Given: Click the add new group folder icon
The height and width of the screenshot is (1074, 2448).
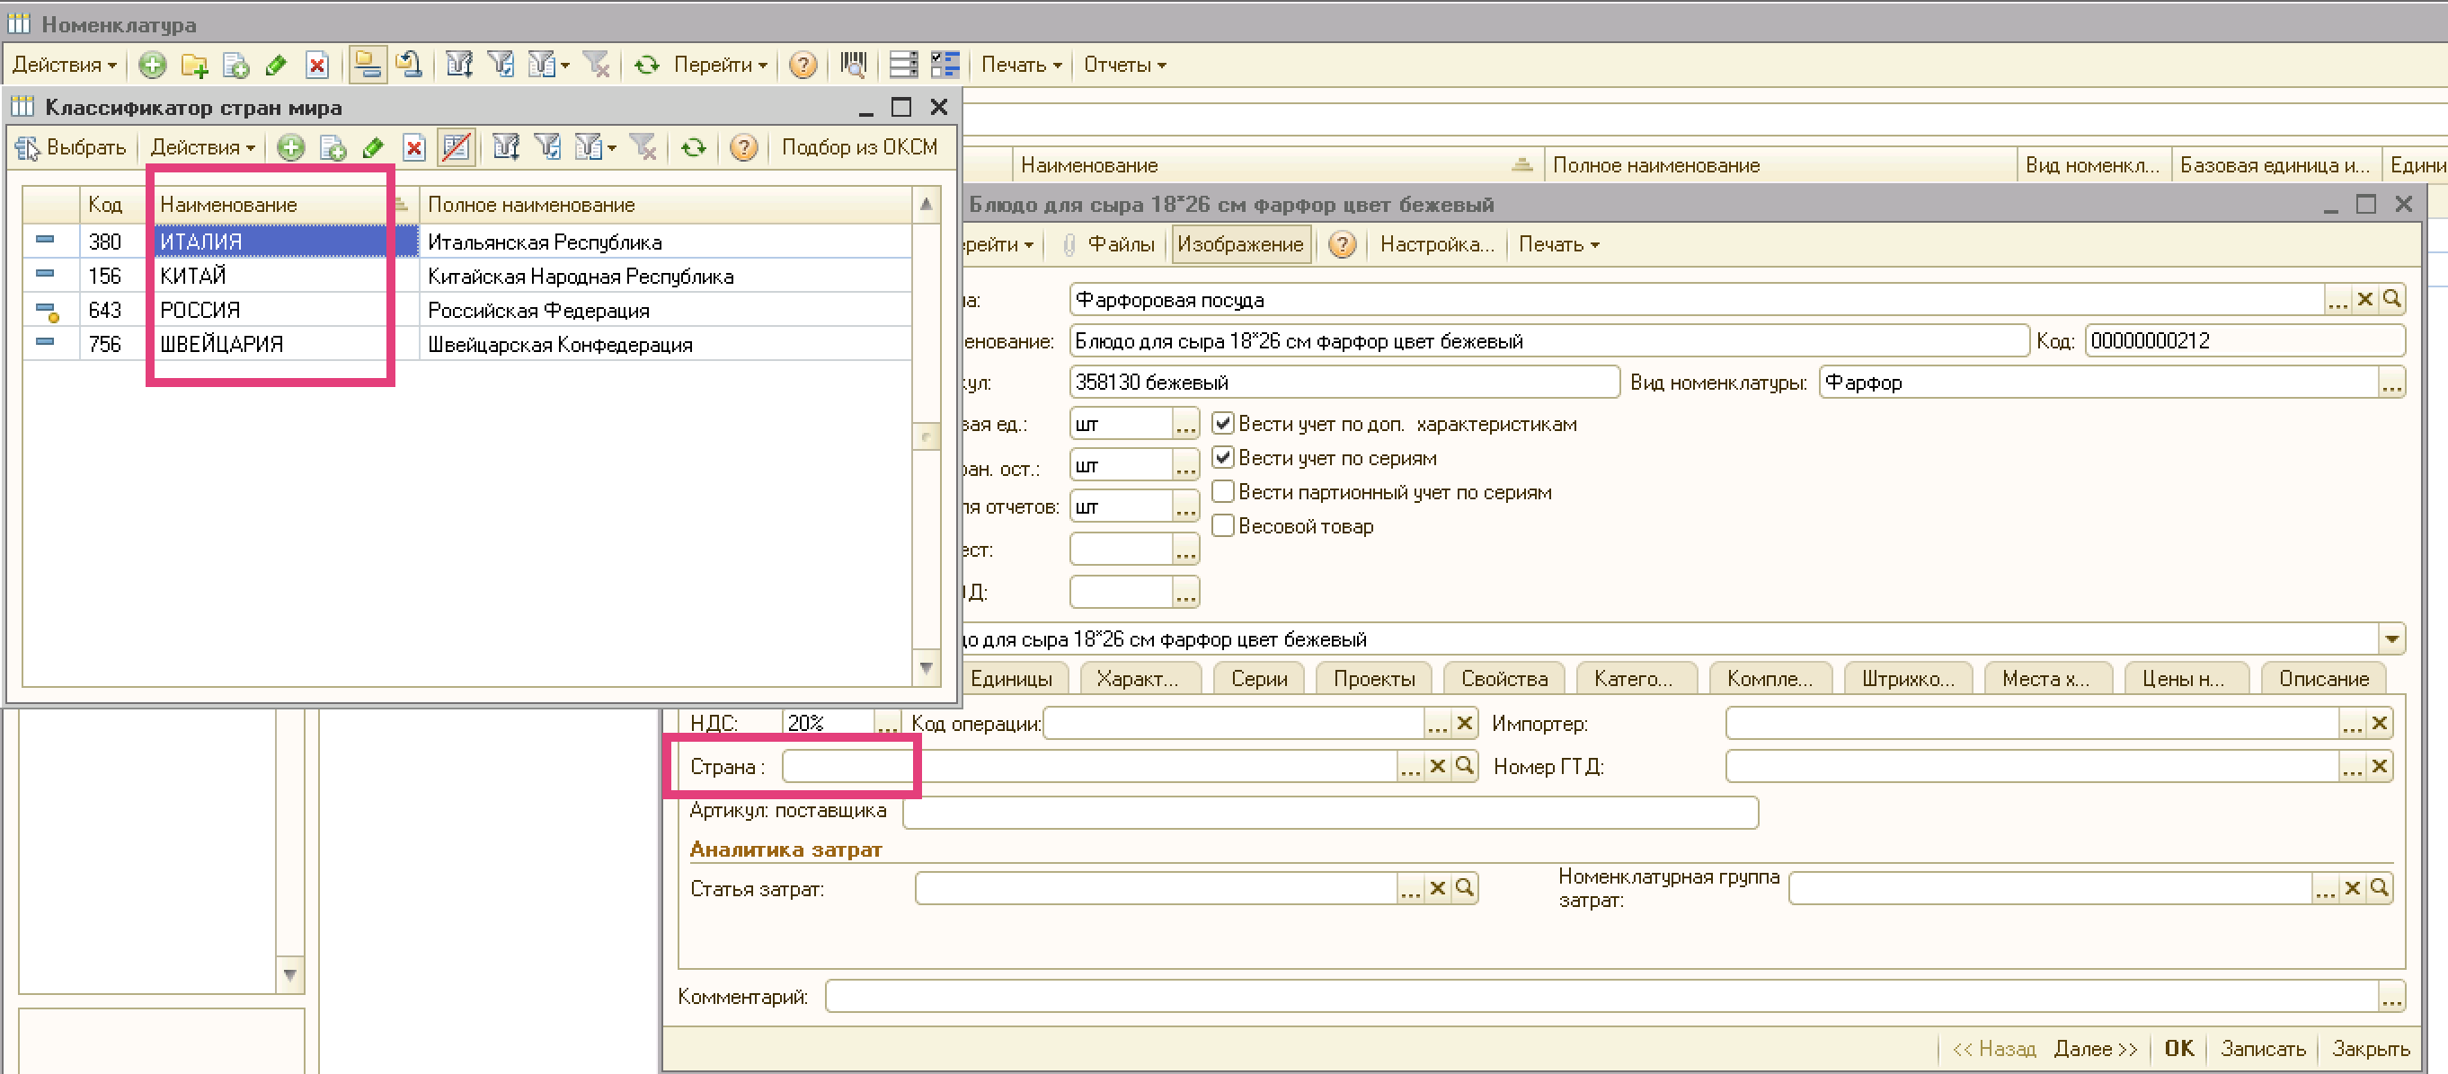Looking at the screenshot, I should point(194,65).
